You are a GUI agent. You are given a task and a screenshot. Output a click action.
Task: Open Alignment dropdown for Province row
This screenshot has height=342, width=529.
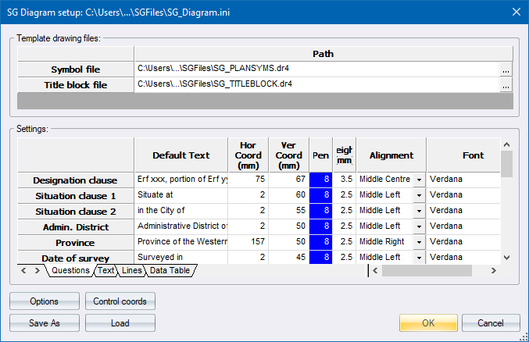(x=419, y=242)
